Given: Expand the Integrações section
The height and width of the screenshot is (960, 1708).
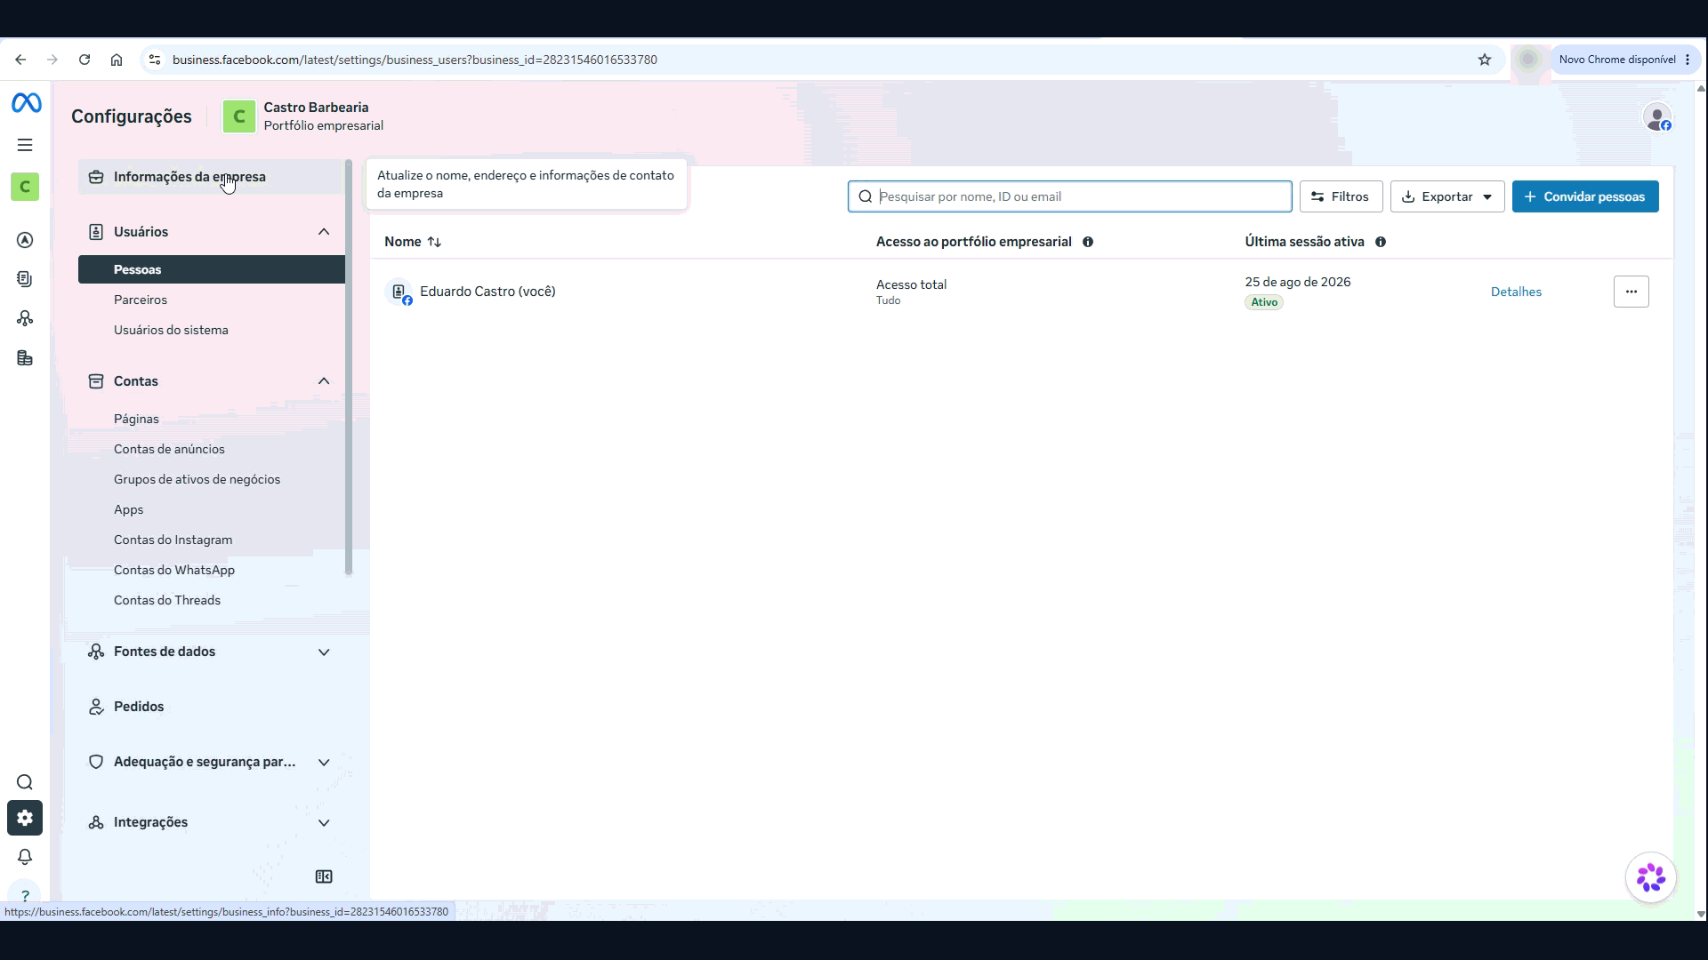Looking at the screenshot, I should (x=324, y=822).
